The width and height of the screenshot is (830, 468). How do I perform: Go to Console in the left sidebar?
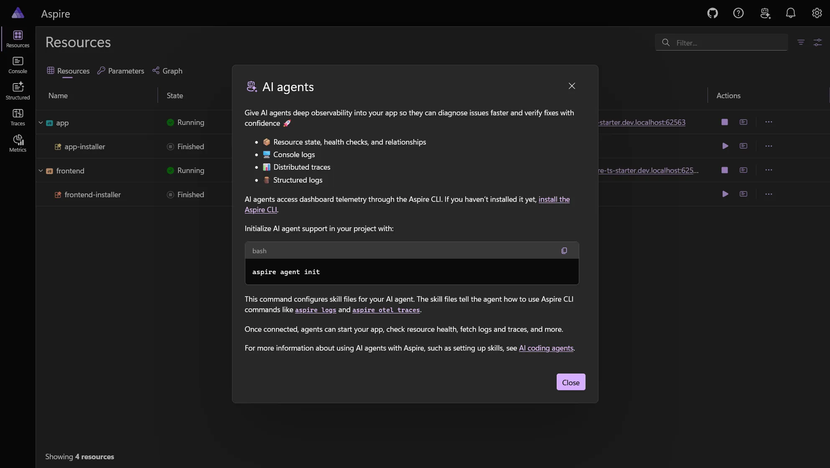pos(18,65)
